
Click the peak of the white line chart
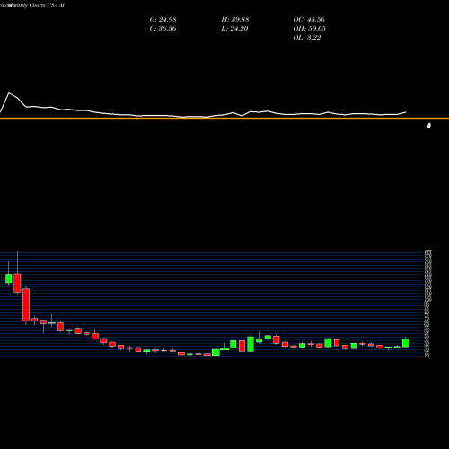tap(9, 93)
